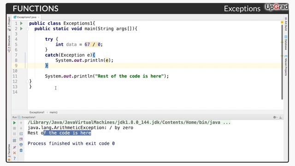Toggle soft-wrap in the console output
The height and width of the screenshot is (166, 295).
21,134
